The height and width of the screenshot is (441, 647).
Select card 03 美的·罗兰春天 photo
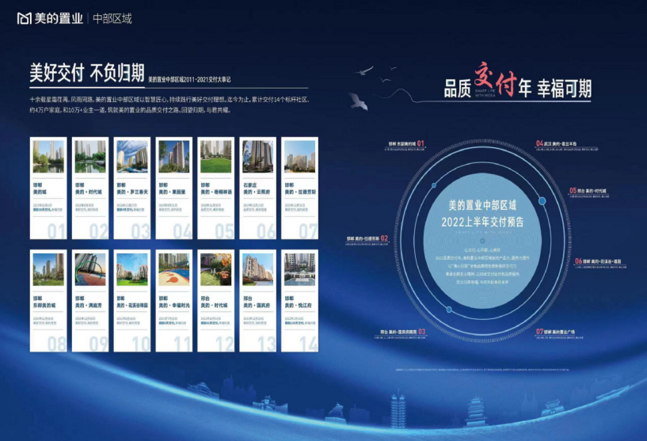click(131, 157)
